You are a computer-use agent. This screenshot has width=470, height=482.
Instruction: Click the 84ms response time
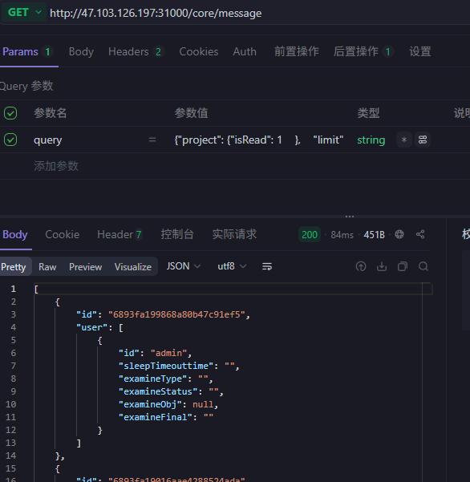(x=342, y=235)
